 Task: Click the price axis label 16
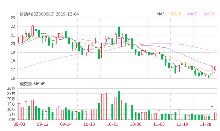click(x=13, y=78)
